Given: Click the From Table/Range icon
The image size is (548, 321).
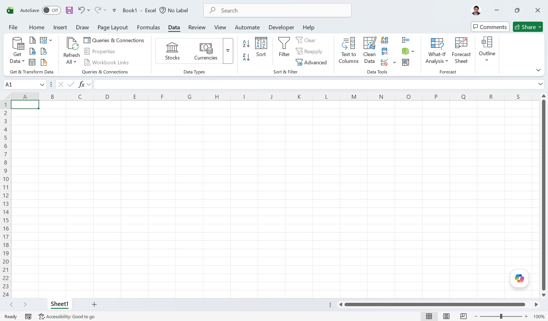Looking at the screenshot, I should coord(32,62).
